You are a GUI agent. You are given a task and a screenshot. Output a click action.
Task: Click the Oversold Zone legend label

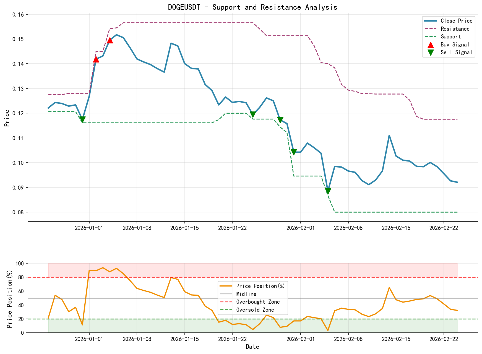click(x=255, y=310)
